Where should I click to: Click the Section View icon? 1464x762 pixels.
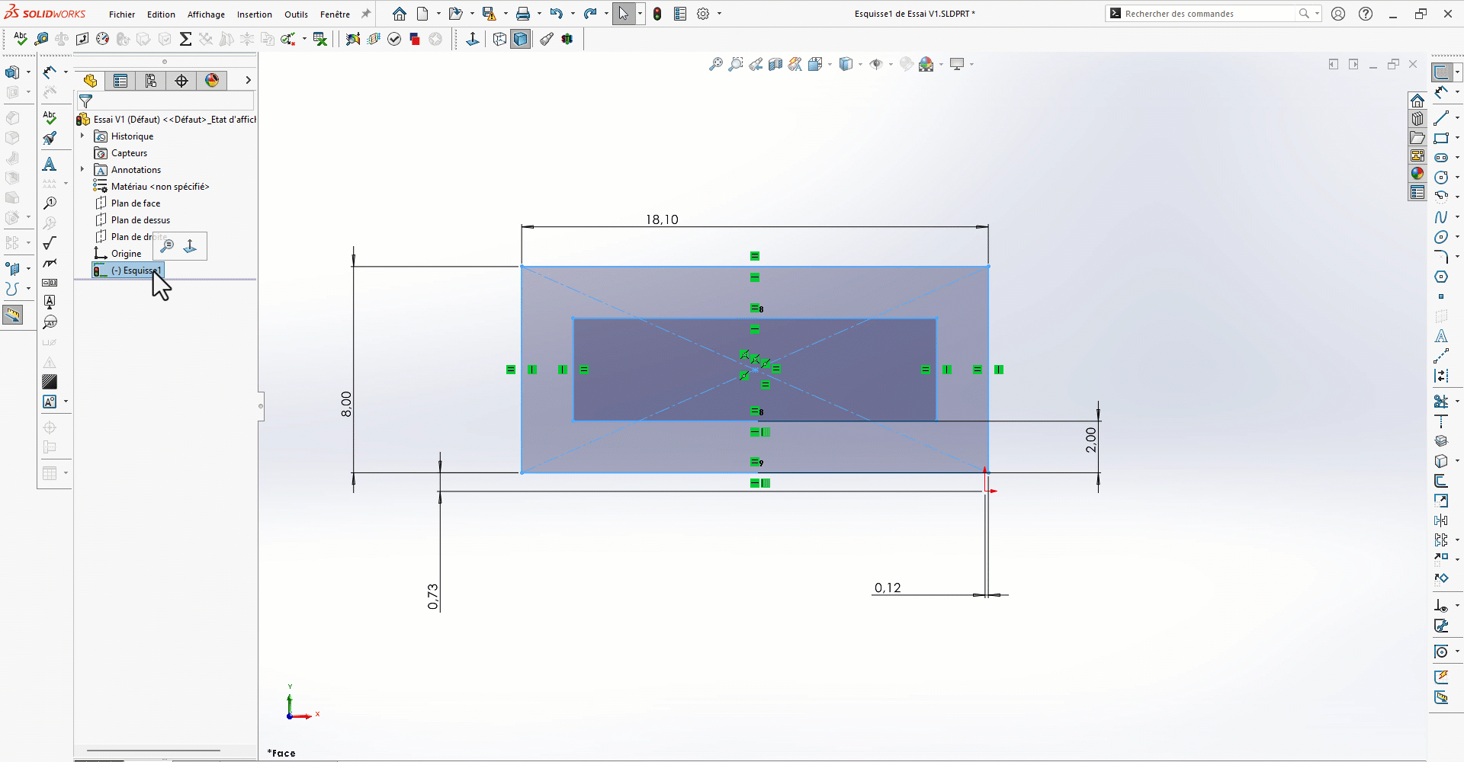click(x=775, y=65)
